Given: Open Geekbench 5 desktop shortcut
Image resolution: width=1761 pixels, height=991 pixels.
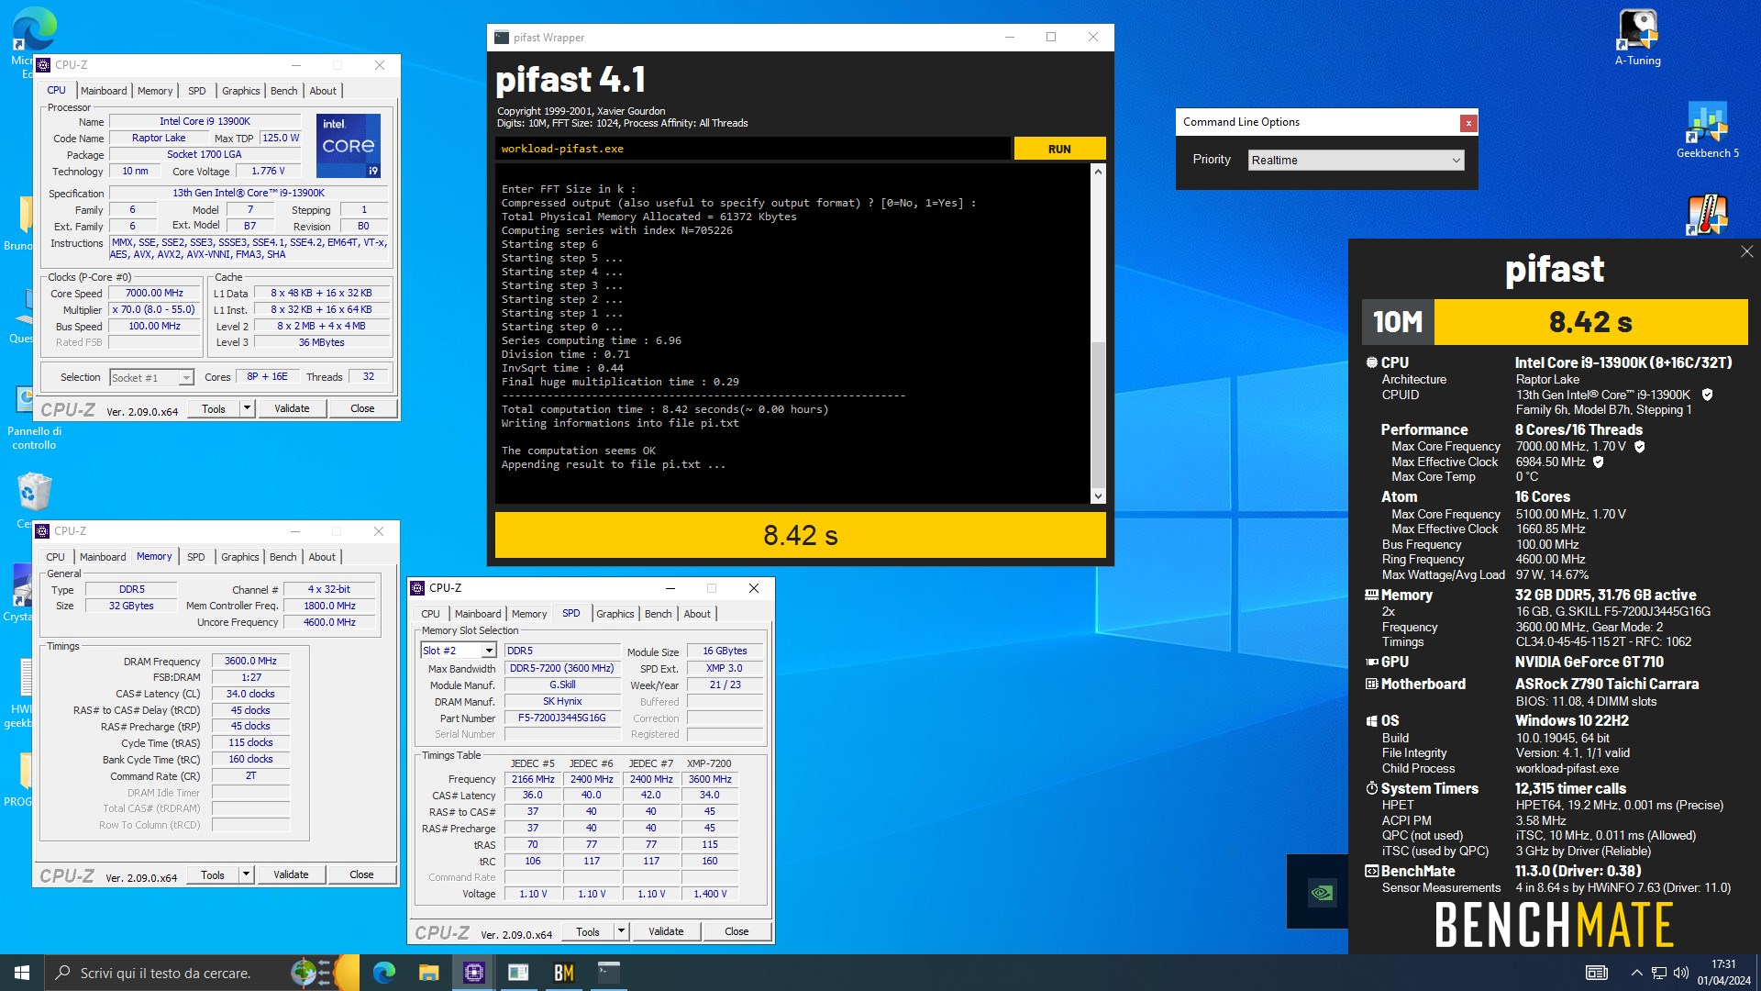Looking at the screenshot, I should [1707, 129].
